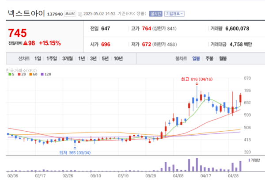Click the 878 price axis label

247,78
